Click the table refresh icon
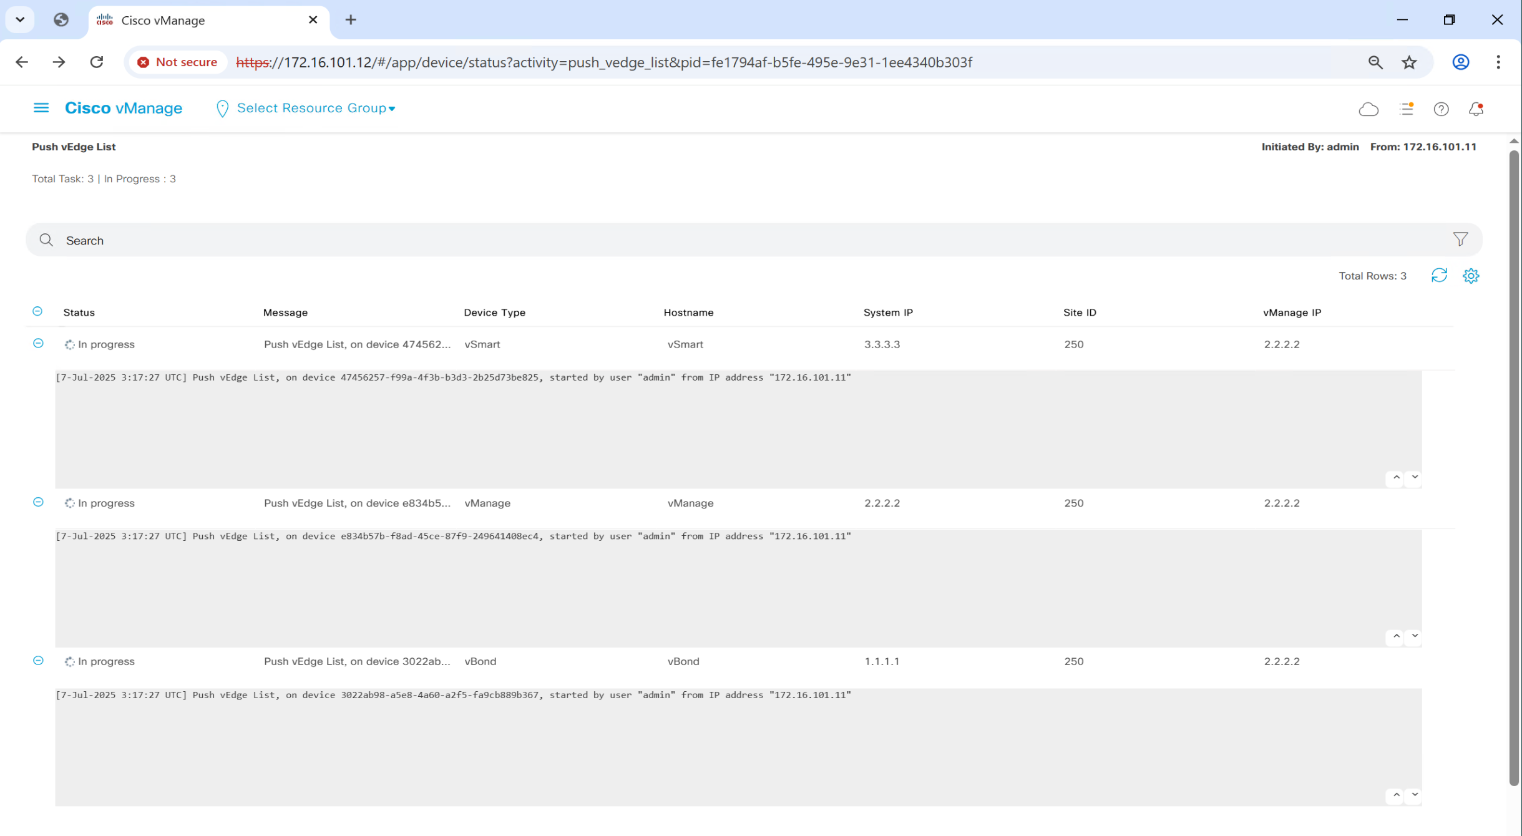This screenshot has width=1522, height=836. point(1439,276)
